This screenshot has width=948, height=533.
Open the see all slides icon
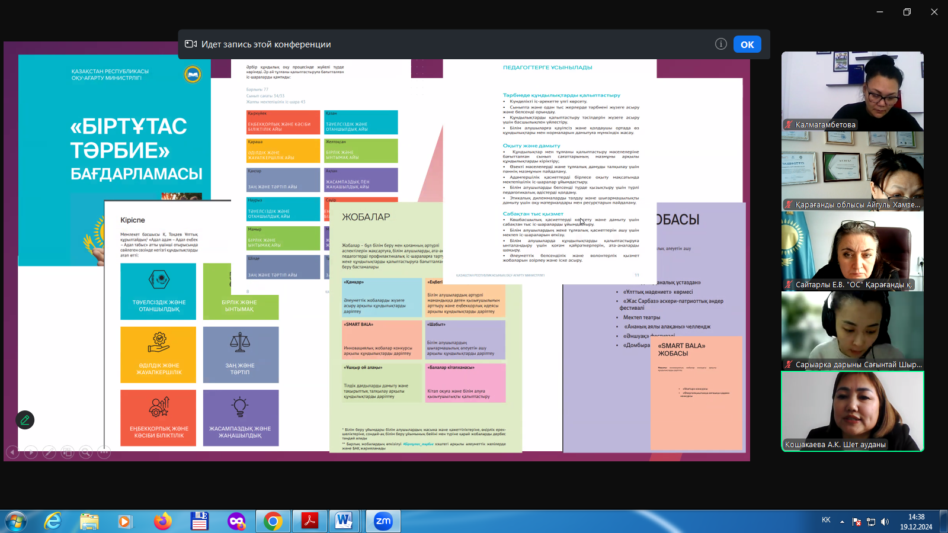click(68, 452)
